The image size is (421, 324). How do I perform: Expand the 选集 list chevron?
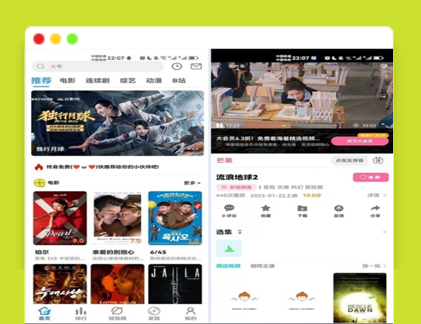[x=385, y=232]
